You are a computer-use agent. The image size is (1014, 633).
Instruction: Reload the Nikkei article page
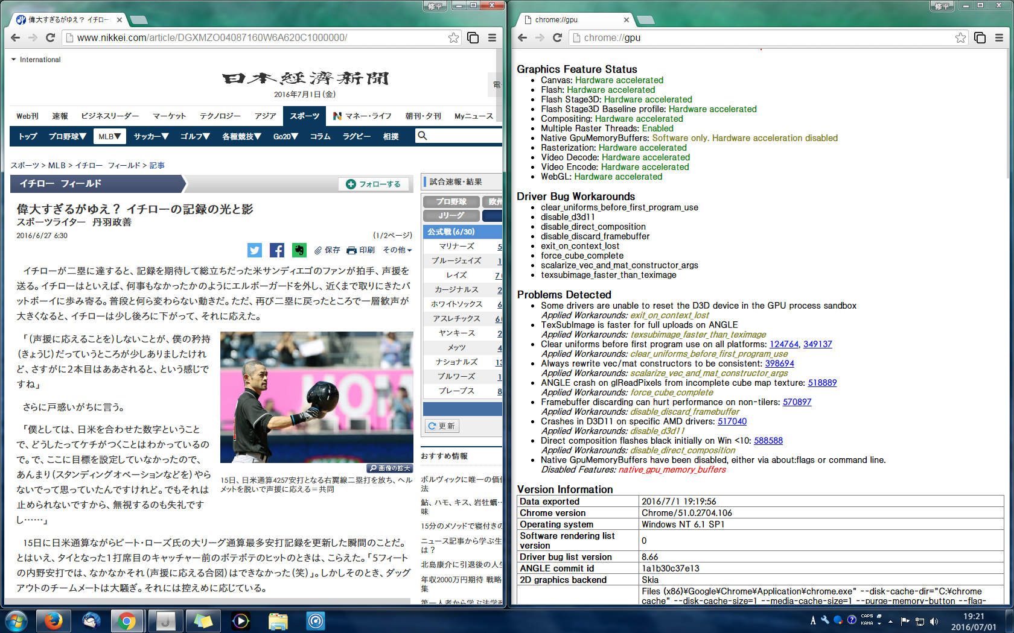[51, 38]
